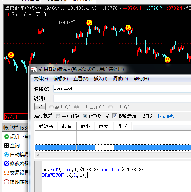The width and height of the screenshot is (191, 192).
Task: Click the 缺省 column header
Action: tap(67, 126)
